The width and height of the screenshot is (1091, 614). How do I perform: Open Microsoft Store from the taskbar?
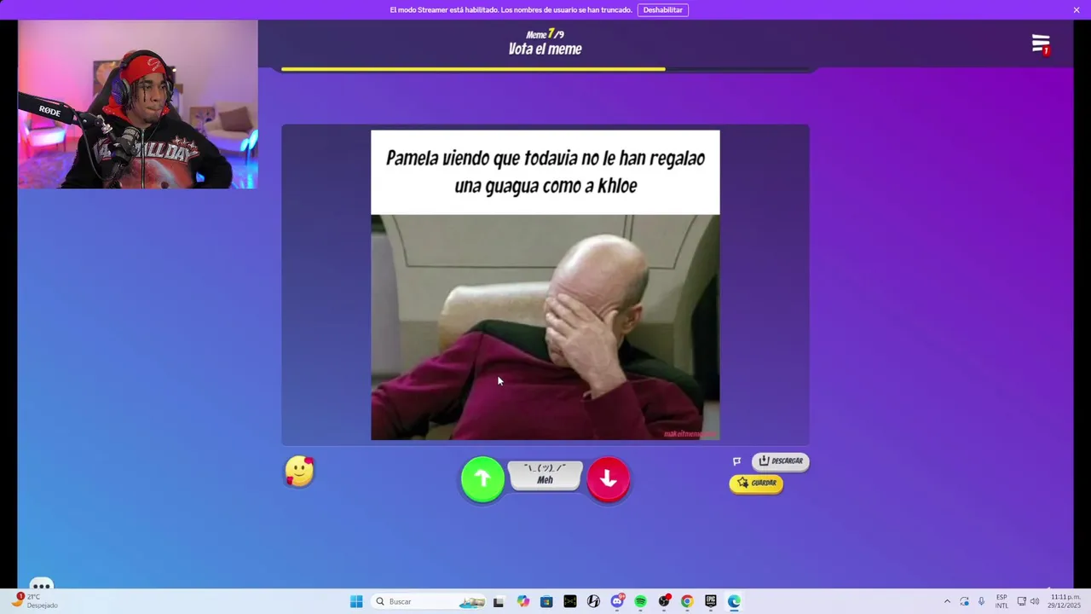click(546, 601)
